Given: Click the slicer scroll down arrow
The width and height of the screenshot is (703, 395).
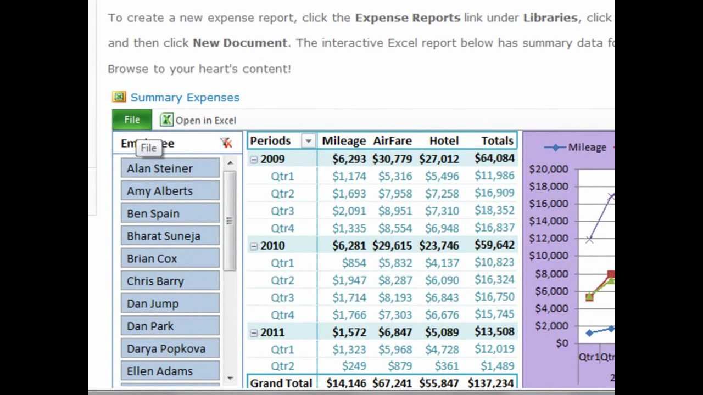Looking at the screenshot, I should click(x=230, y=378).
